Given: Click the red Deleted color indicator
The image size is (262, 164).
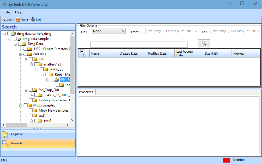Looking at the screenshot, I should click(x=226, y=160).
